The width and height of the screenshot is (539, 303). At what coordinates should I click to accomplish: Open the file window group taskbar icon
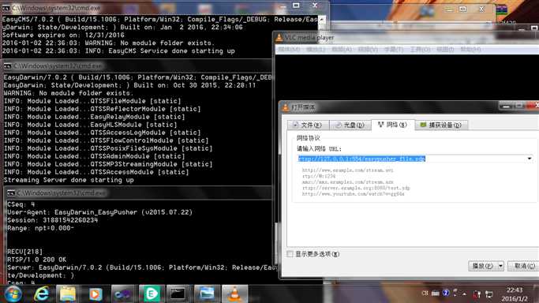pos(206,294)
